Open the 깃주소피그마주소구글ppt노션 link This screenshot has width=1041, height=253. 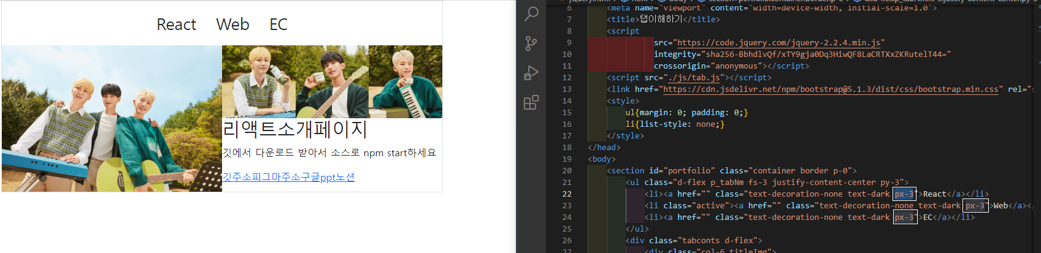(288, 177)
